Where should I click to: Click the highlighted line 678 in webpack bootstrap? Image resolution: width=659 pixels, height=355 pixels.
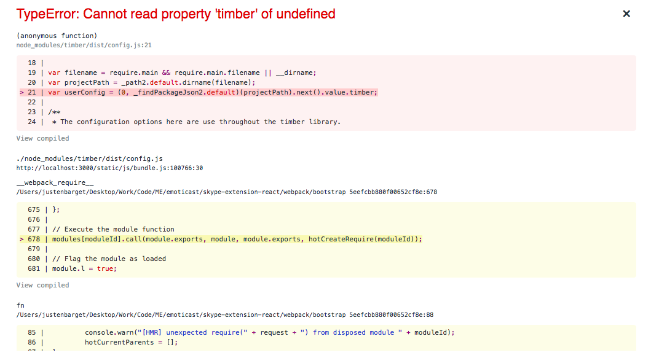point(240,239)
